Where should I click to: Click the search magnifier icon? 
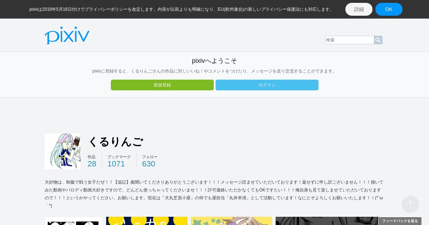[378, 40]
